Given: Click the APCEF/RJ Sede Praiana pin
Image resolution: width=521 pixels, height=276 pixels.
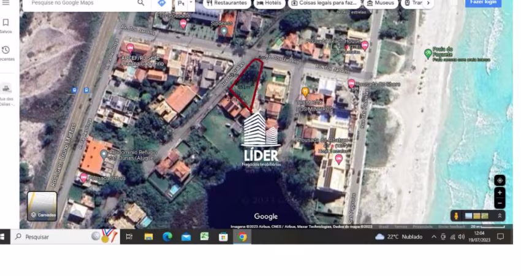Looking at the screenshot, I should click(x=130, y=48).
